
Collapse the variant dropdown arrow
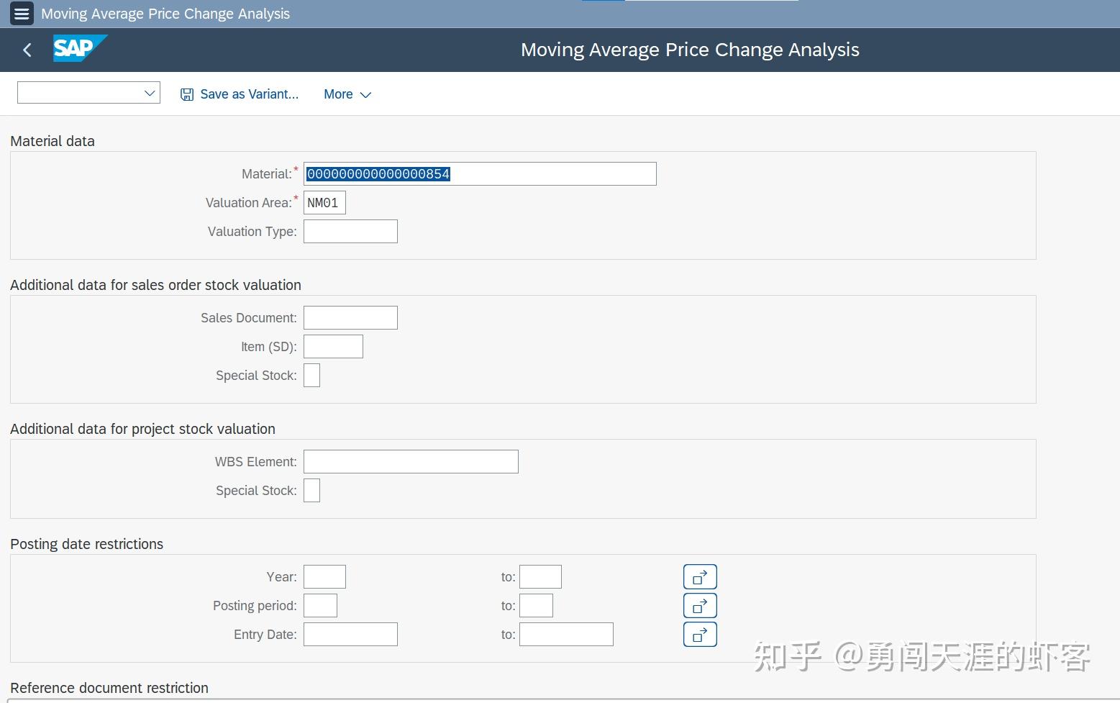tap(149, 93)
